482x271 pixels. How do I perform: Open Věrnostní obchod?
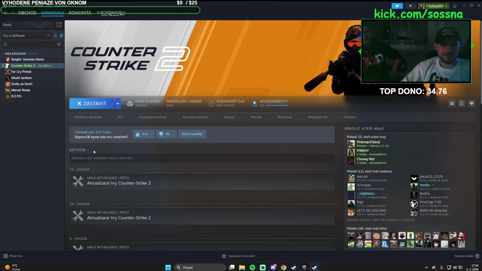pyautogui.click(x=195, y=117)
